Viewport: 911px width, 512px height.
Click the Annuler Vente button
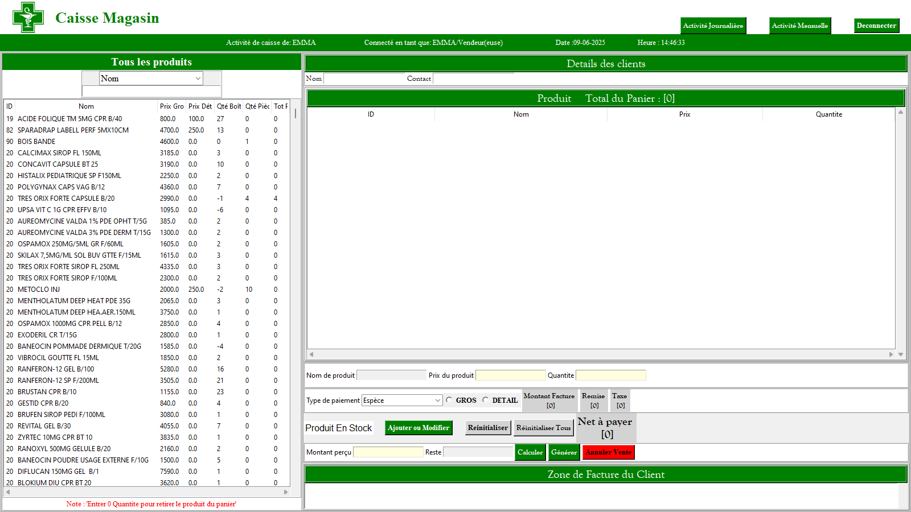pyautogui.click(x=608, y=452)
